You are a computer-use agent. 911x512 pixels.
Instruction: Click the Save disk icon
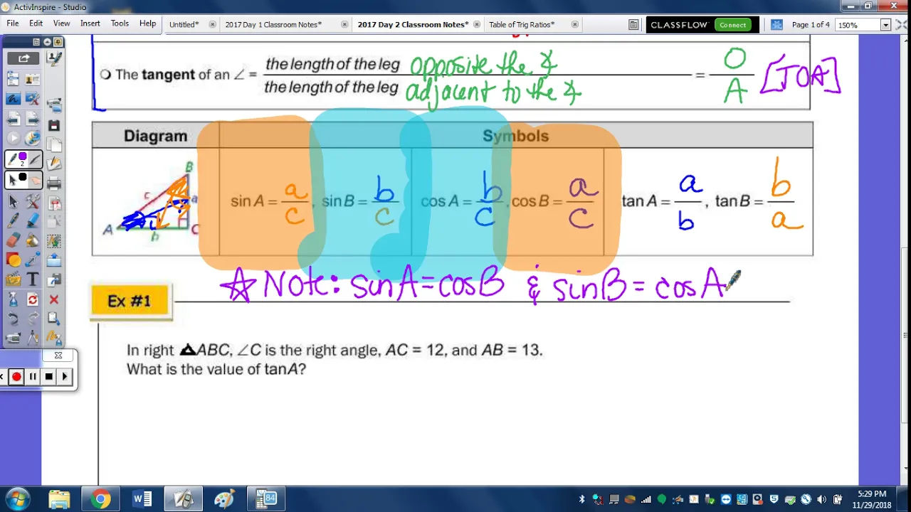click(x=54, y=125)
